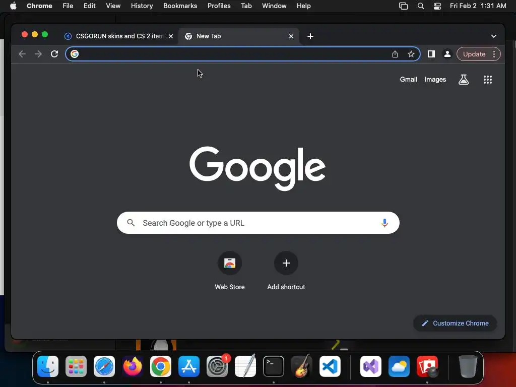Reload the current page
The height and width of the screenshot is (387, 516).
click(x=54, y=54)
